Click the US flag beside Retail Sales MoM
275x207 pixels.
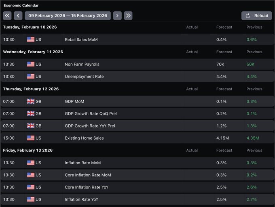(31, 40)
